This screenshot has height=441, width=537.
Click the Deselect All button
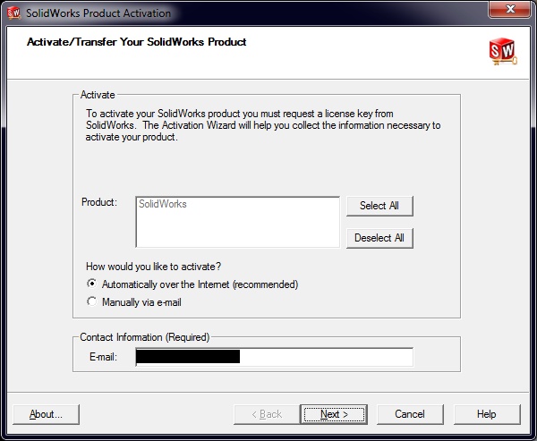[379, 238]
